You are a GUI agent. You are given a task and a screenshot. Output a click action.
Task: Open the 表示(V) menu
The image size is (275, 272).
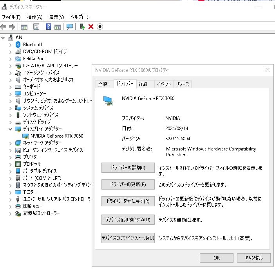56,17
